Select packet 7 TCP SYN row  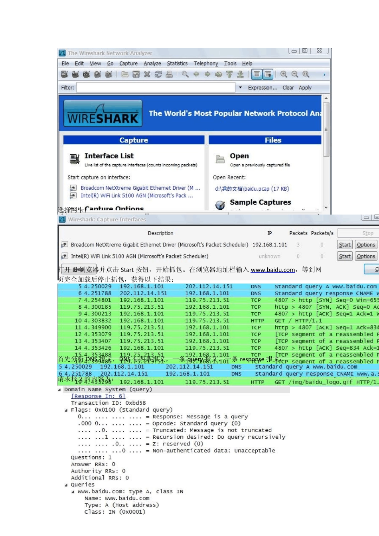218,300
